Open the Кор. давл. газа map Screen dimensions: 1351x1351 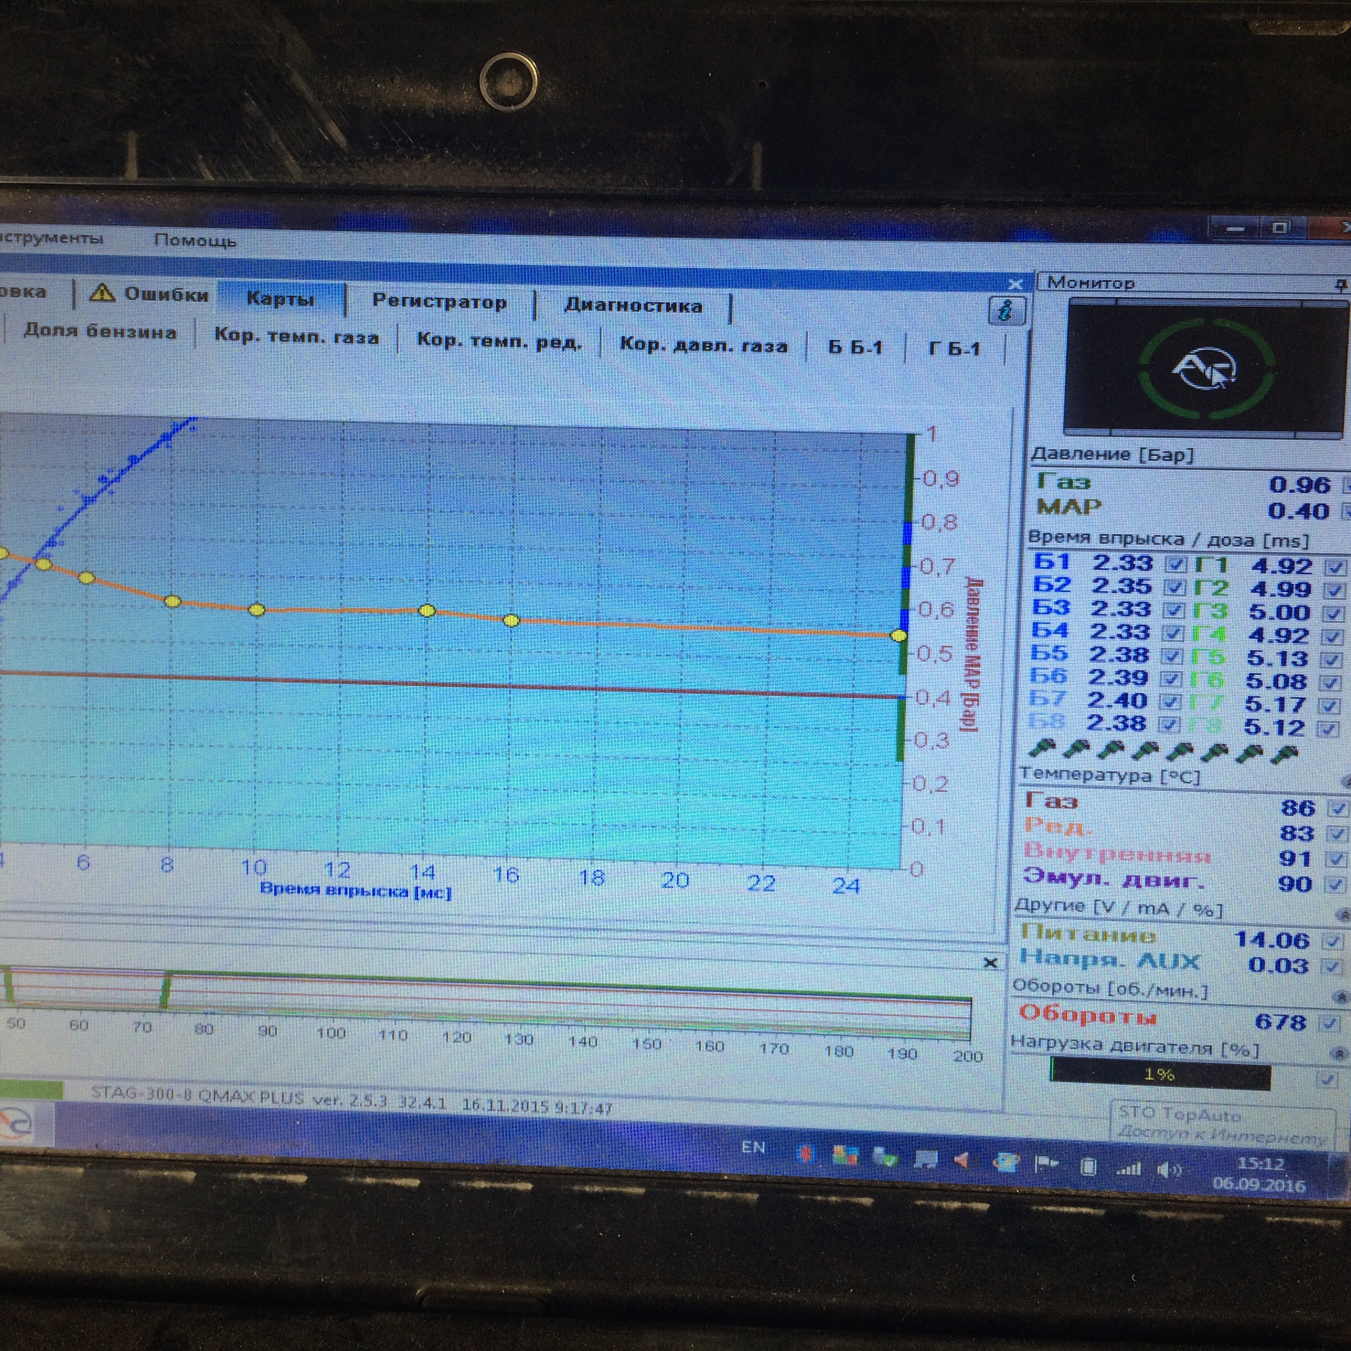(704, 345)
